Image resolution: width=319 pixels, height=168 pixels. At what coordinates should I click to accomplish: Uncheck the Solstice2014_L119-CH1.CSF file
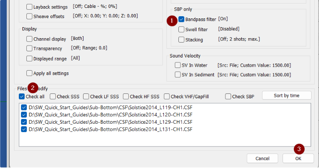point(24,107)
